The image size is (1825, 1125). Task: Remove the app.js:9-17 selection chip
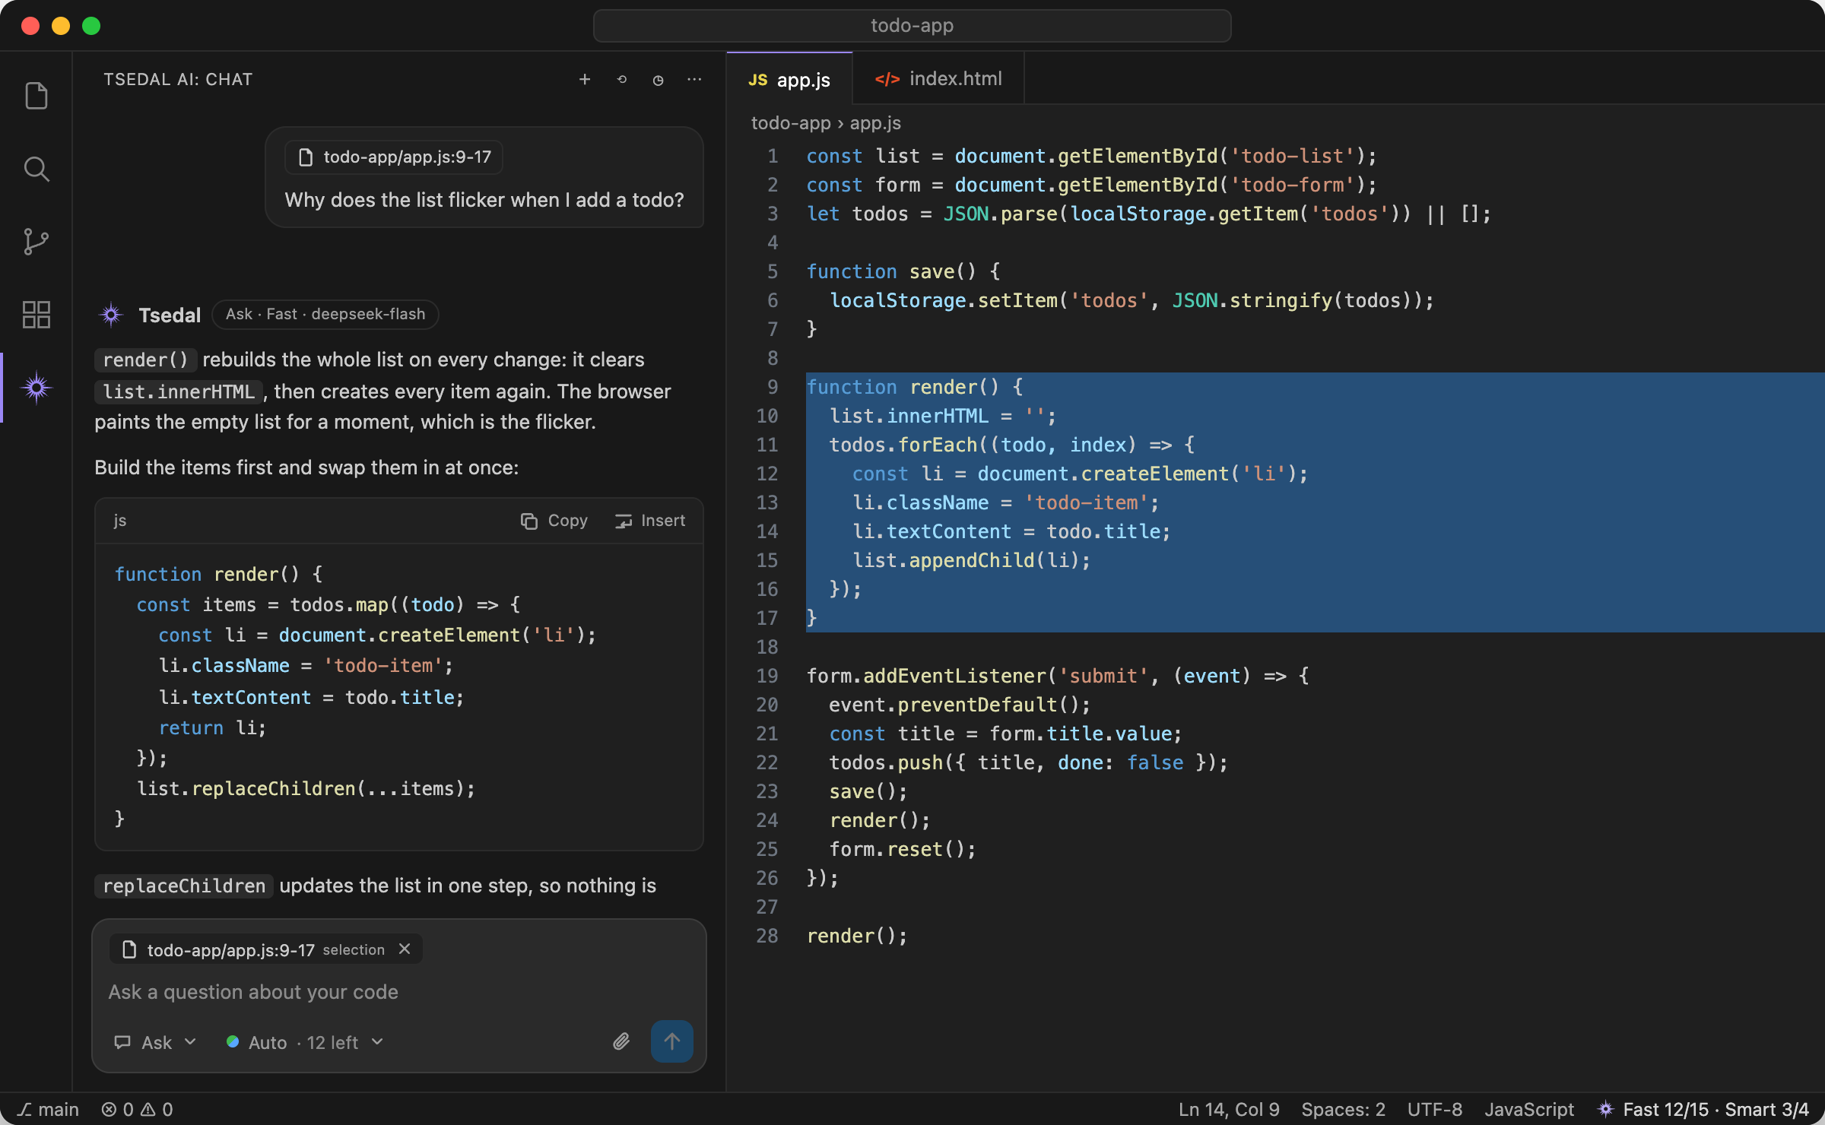click(405, 949)
